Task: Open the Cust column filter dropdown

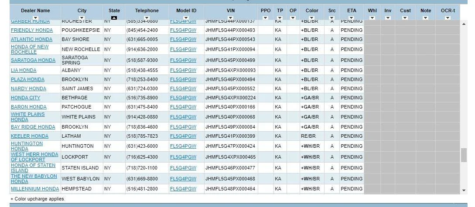Action: (x=405, y=18)
